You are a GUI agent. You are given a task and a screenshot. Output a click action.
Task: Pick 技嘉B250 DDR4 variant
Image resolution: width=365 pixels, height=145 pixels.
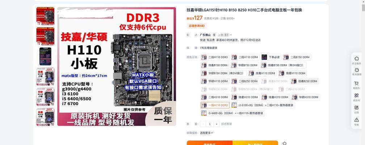[305, 81]
